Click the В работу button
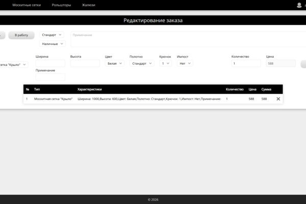The width and height of the screenshot is (306, 204). (x=21, y=35)
